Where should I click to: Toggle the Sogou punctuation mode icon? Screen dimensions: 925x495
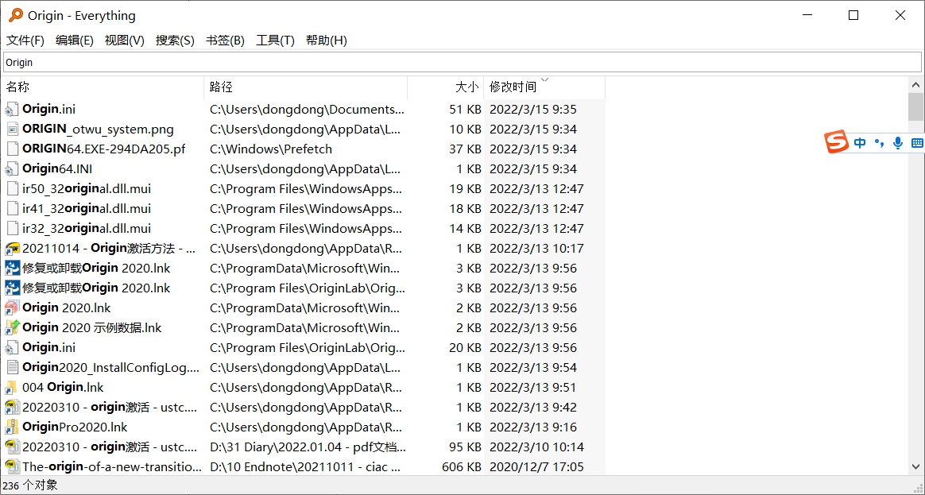point(879,143)
